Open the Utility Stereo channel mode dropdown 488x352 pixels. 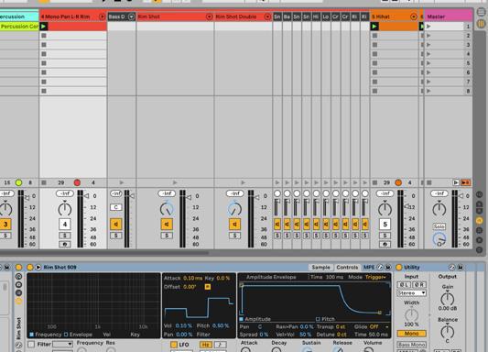[411, 293]
